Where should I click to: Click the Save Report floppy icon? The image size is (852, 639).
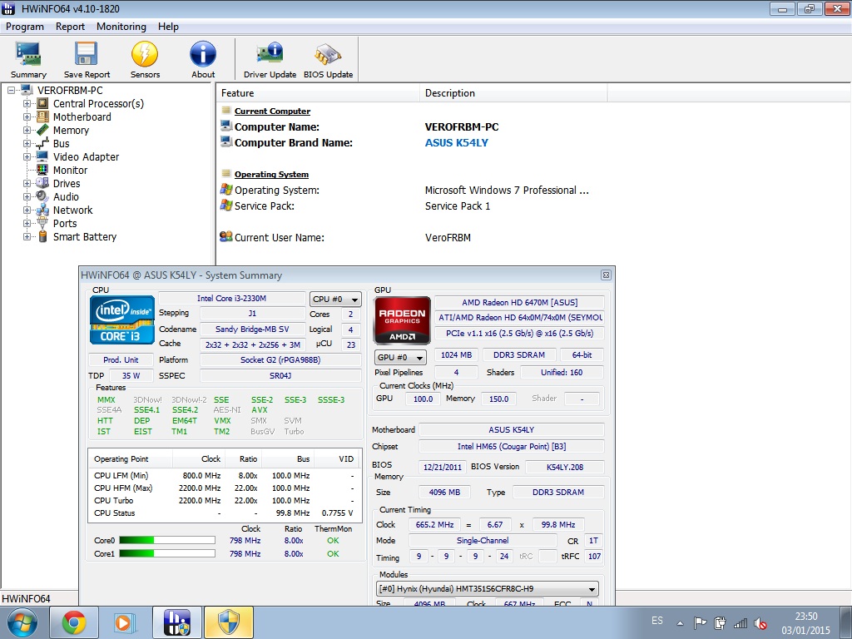pyautogui.click(x=87, y=58)
